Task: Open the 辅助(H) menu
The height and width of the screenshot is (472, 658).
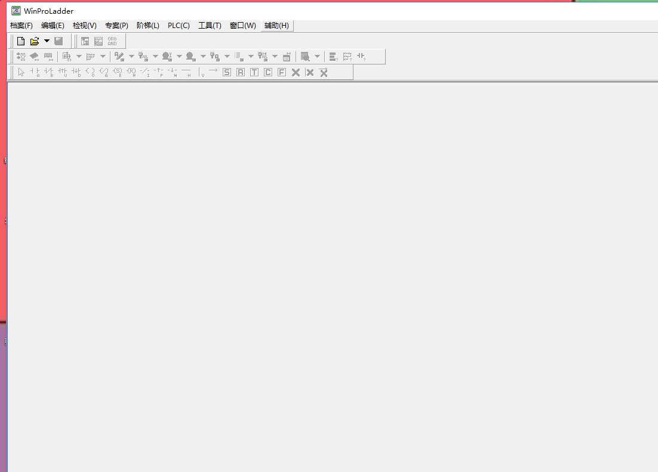Action: (276, 26)
